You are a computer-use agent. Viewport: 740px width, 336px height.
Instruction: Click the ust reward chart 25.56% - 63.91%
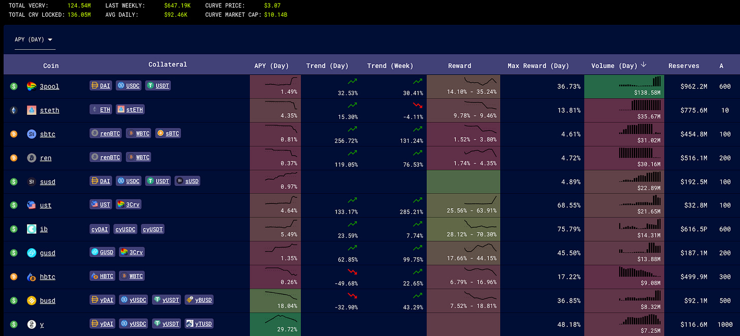click(x=464, y=206)
